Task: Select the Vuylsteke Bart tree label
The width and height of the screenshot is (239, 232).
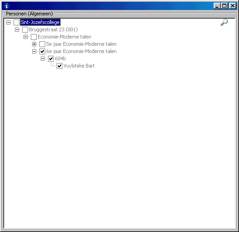Action: [x=79, y=66]
